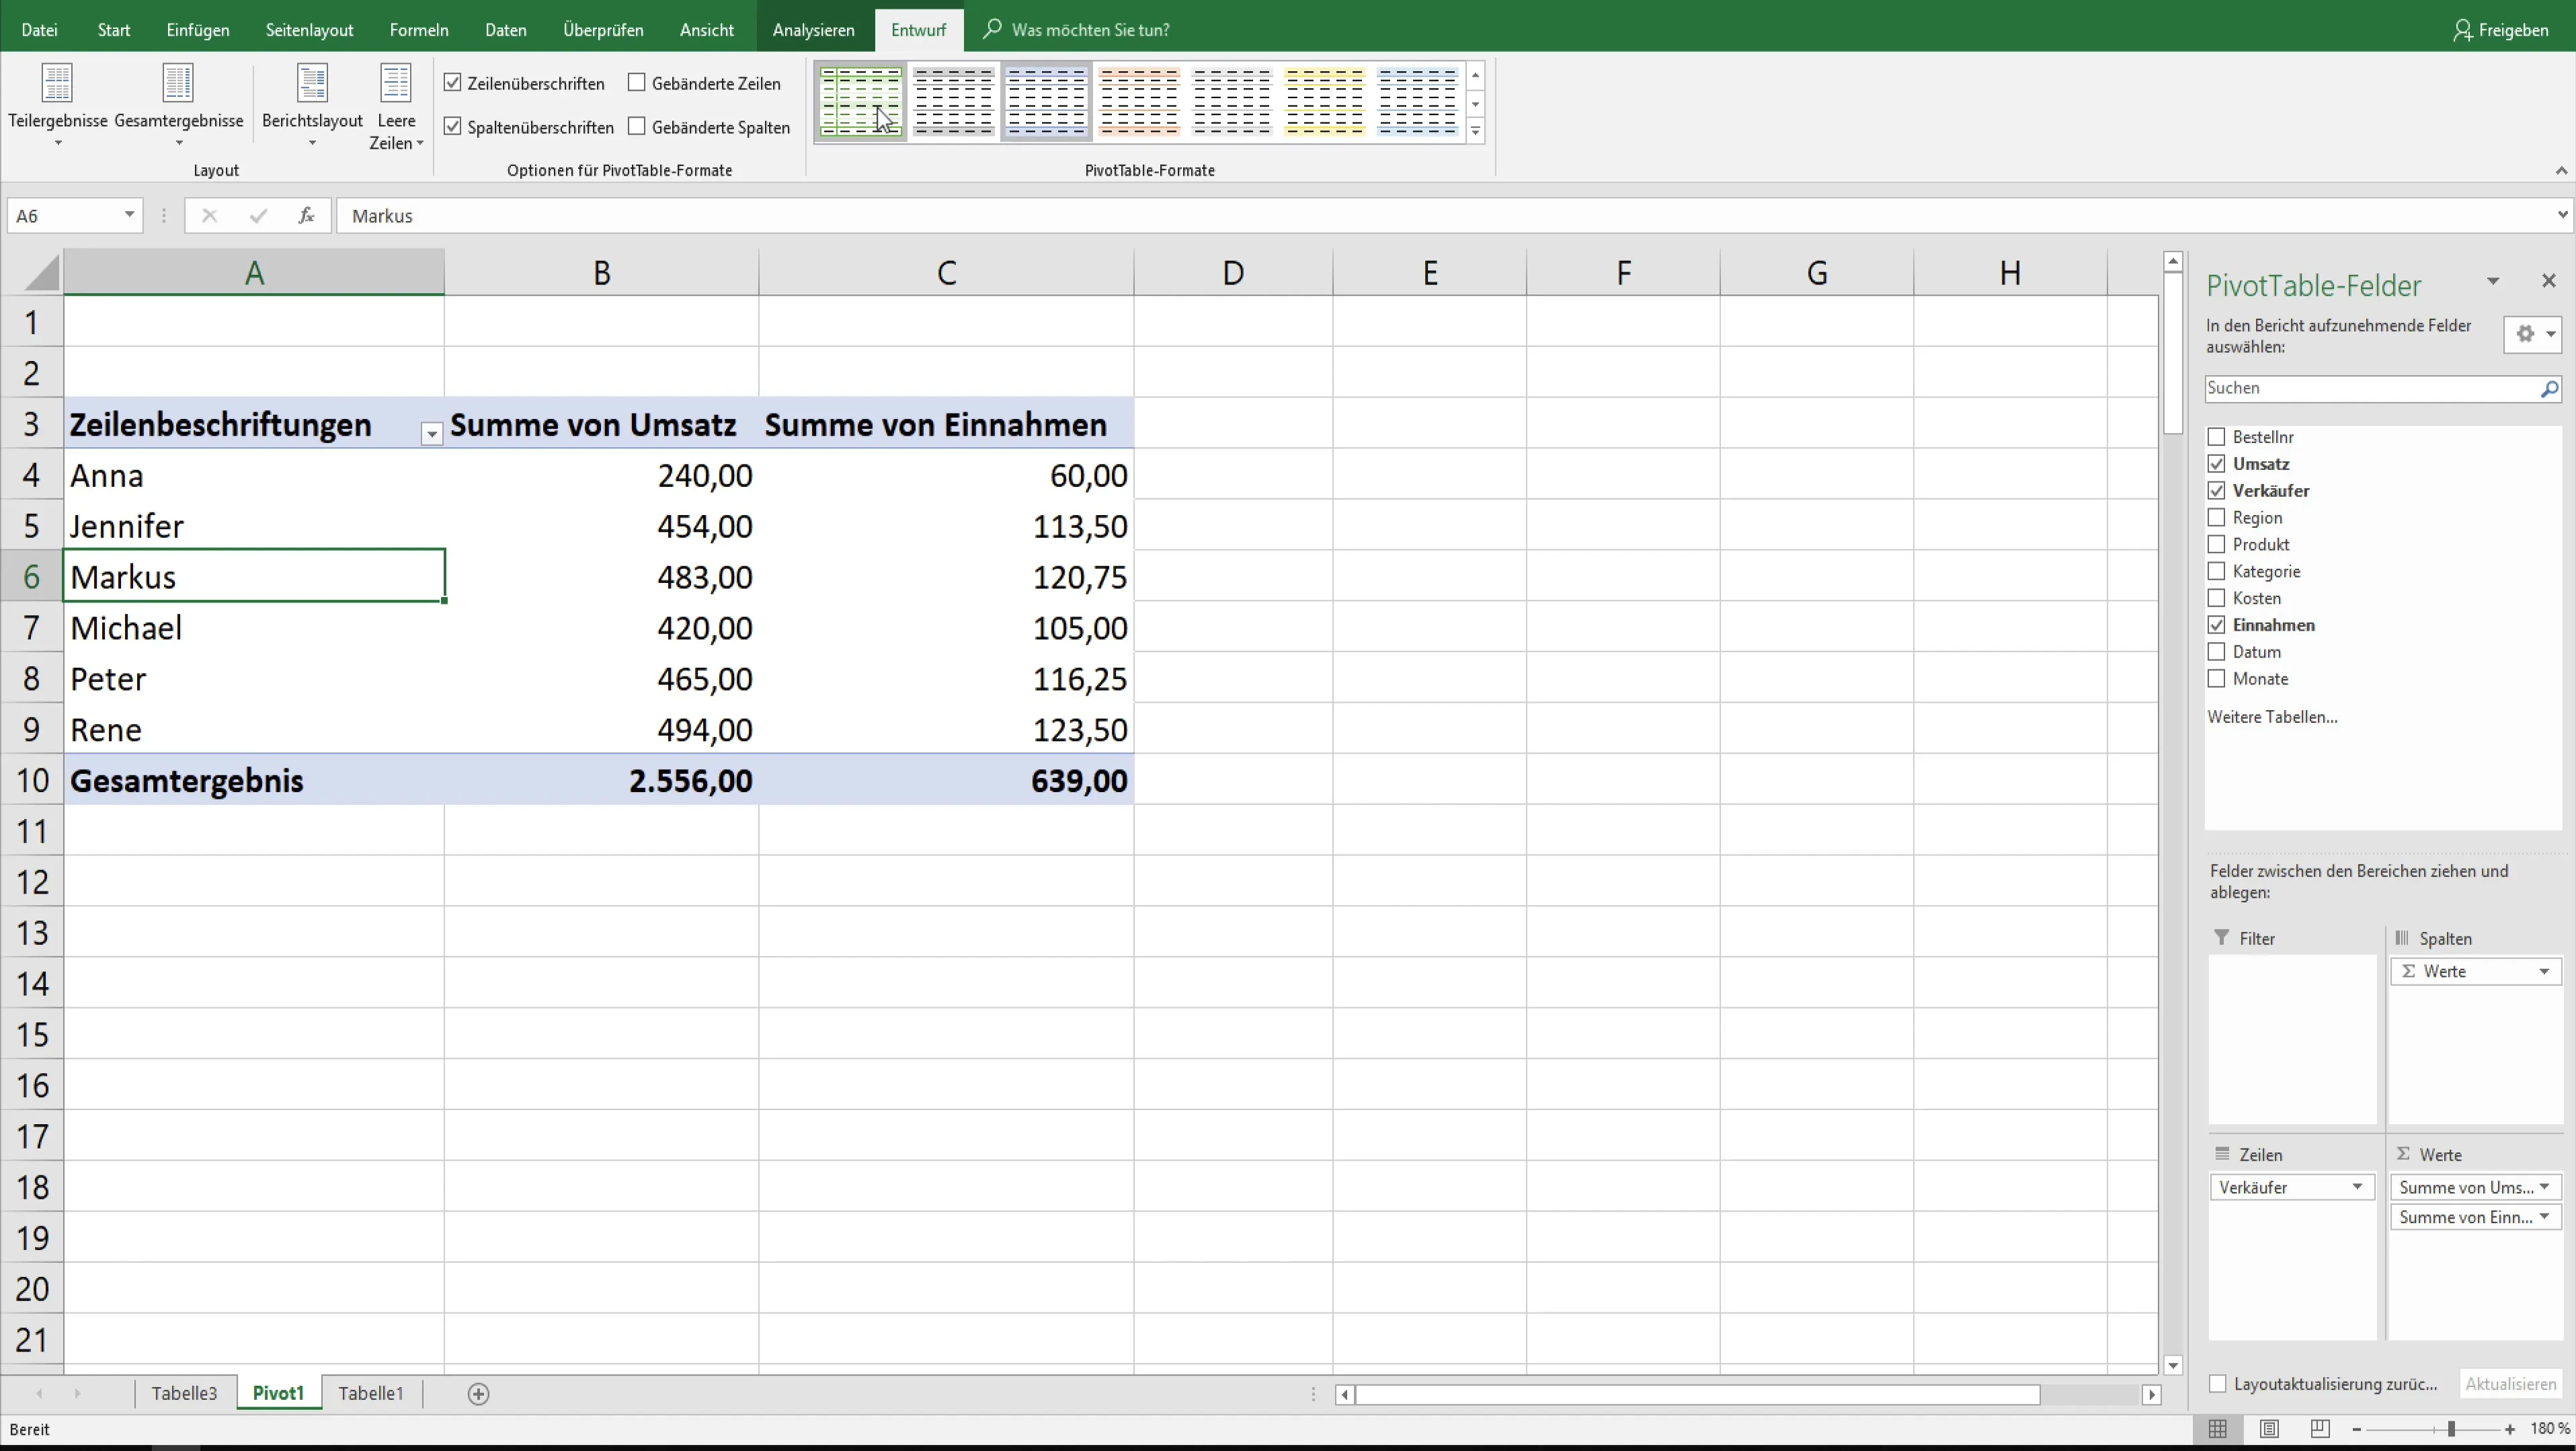This screenshot has height=1451, width=2576.
Task: Click the Aktualisieren button
Action: coord(2510,1384)
